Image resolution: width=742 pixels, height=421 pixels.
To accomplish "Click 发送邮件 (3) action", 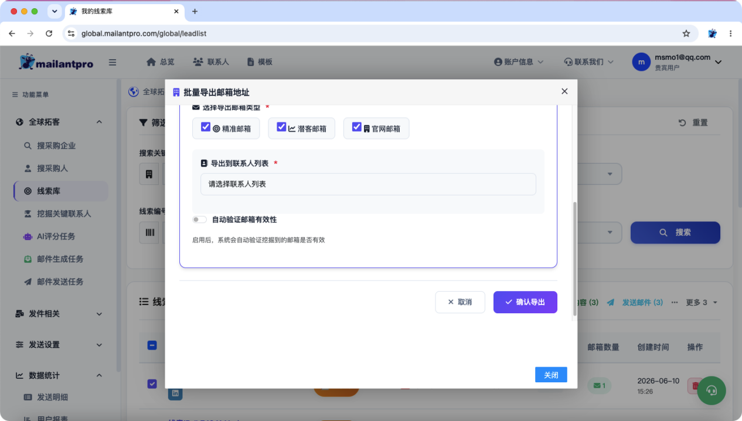I will tap(635, 302).
